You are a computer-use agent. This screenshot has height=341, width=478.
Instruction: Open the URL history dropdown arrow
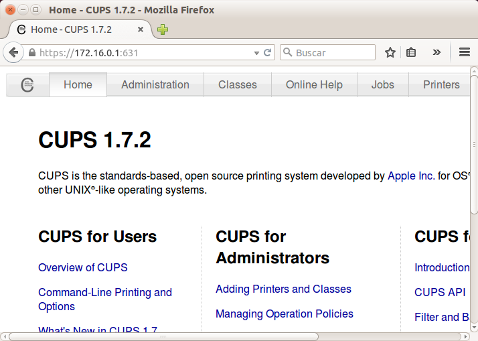[x=256, y=53]
